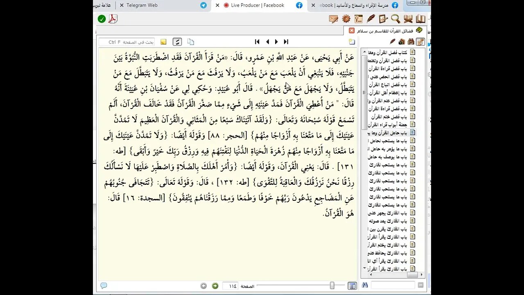Click the comment bubble icon at bottom left
524x295 pixels.
[104, 286]
